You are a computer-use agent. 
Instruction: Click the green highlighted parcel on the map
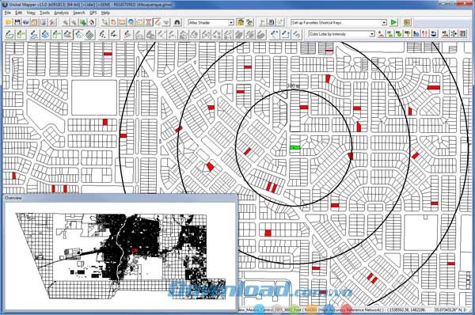point(294,147)
